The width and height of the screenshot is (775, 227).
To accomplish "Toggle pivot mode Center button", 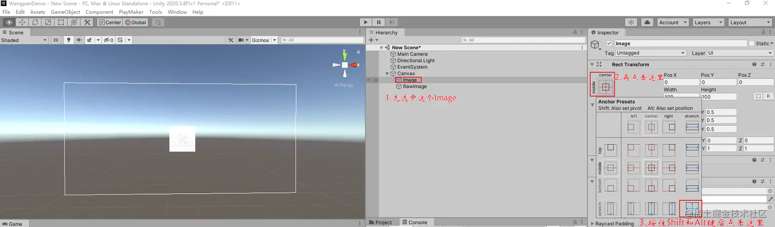I will pos(110,22).
